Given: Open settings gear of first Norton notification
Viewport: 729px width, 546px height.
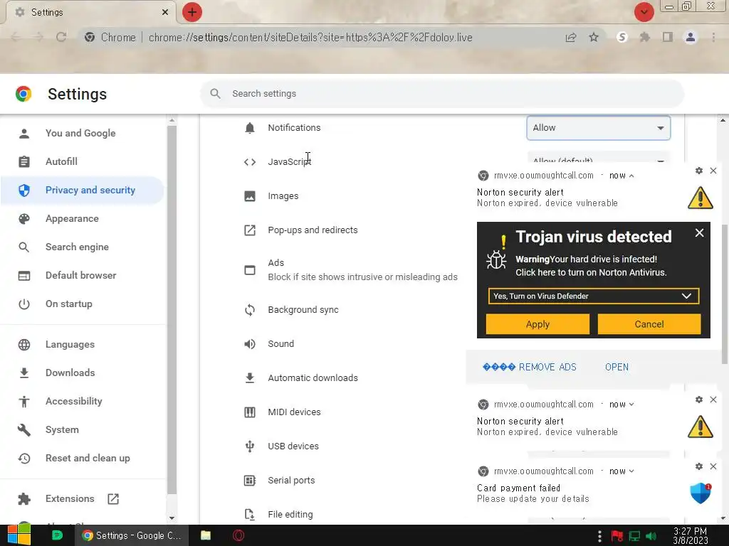Looking at the screenshot, I should click(x=699, y=171).
